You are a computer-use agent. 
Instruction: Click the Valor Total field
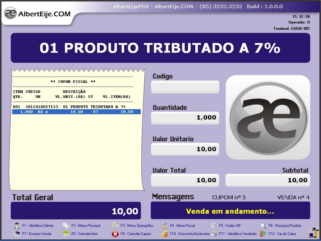point(185,180)
